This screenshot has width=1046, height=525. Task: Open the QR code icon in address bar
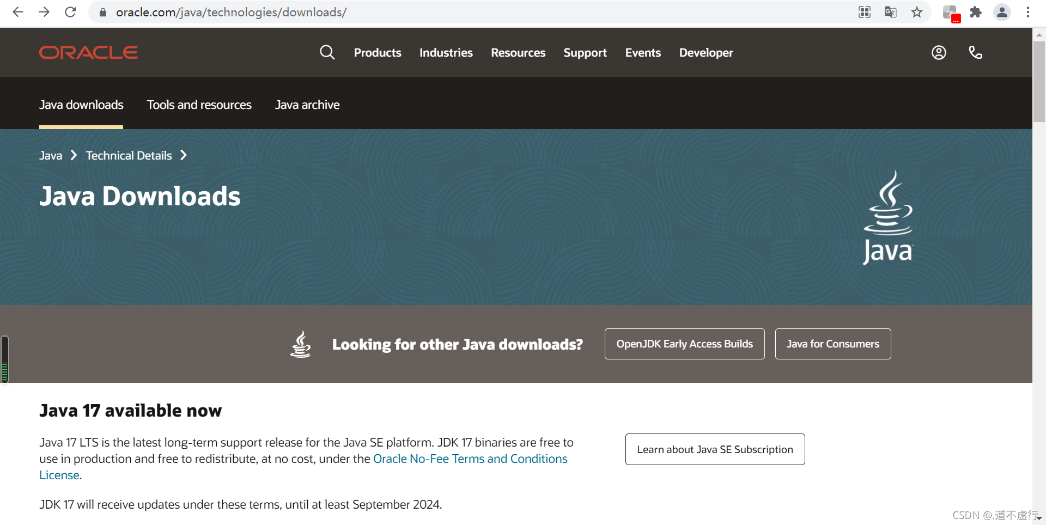tap(865, 12)
